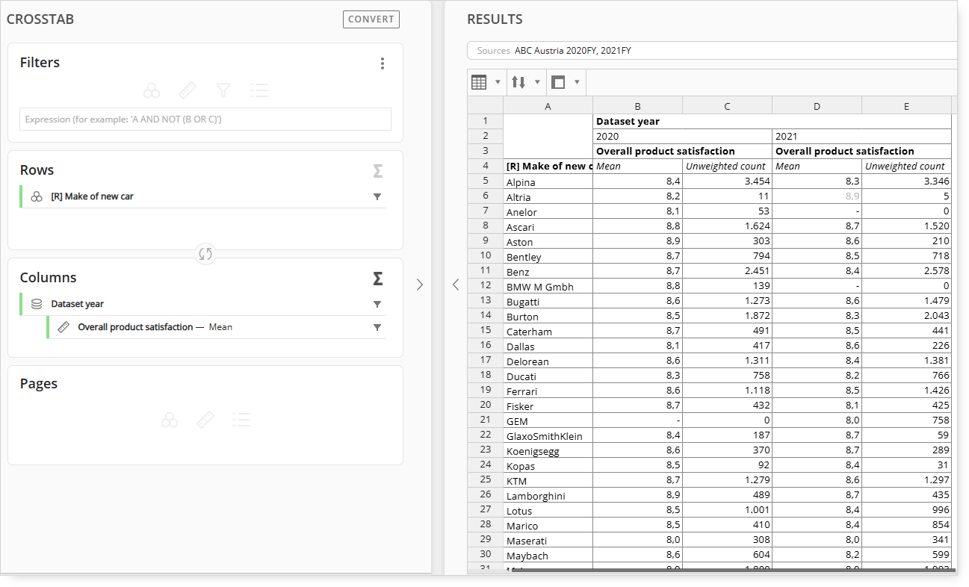Click the Dataset year header cell
The image size is (969, 587).
(x=772, y=121)
